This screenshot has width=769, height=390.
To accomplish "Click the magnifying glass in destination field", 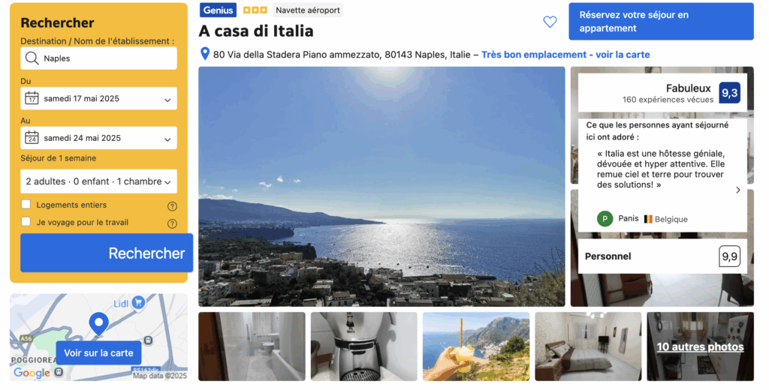I will pos(32,58).
